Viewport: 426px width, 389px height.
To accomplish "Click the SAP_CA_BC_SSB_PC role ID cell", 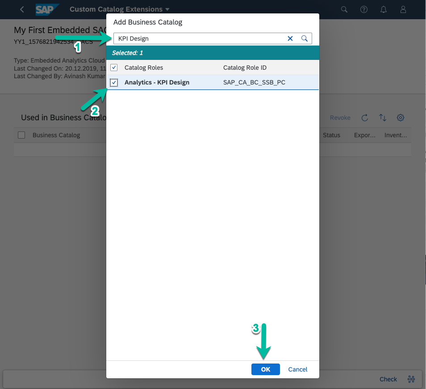I will point(254,82).
